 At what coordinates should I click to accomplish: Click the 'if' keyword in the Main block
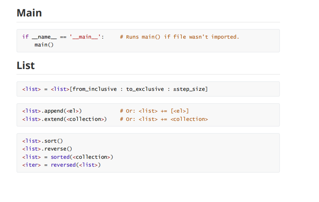point(25,37)
